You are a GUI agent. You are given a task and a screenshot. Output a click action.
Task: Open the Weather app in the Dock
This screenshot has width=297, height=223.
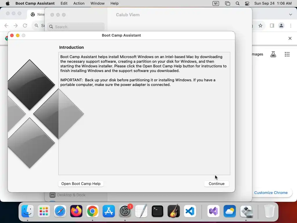[x=230, y=211]
